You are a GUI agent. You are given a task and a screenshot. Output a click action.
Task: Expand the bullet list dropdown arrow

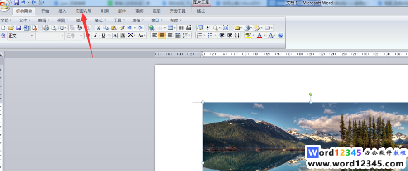tap(216, 35)
